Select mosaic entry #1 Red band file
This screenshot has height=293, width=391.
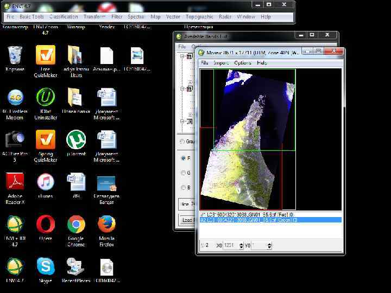coord(270,214)
